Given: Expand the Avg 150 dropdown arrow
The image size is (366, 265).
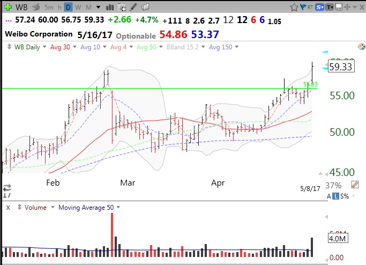Looking at the screenshot, I should tap(237, 47).
